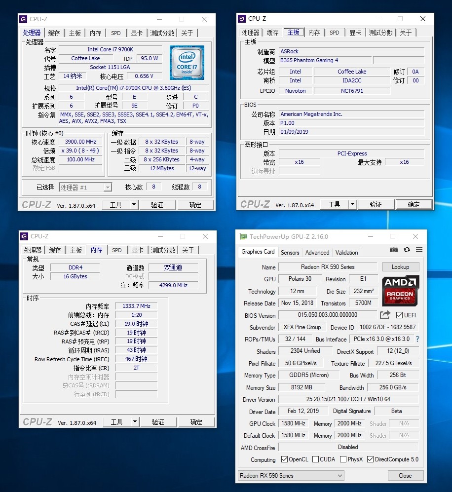This screenshot has width=452, height=492.
Task: Click CPU-Z app icon in memory window
Action: (24, 236)
